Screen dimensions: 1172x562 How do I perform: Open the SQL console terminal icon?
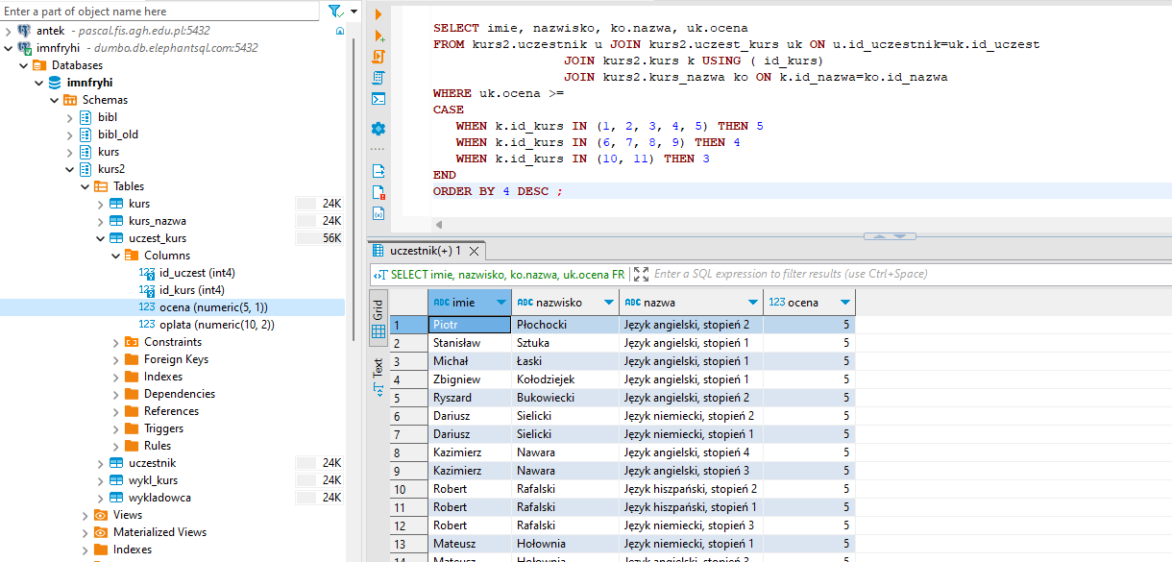378,99
